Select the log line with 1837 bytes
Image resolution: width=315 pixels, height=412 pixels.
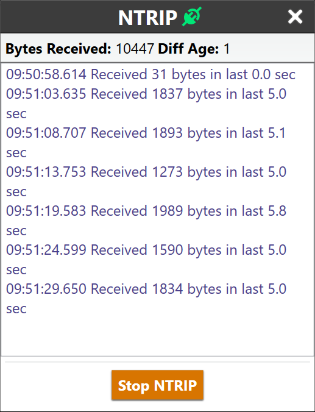click(x=146, y=104)
